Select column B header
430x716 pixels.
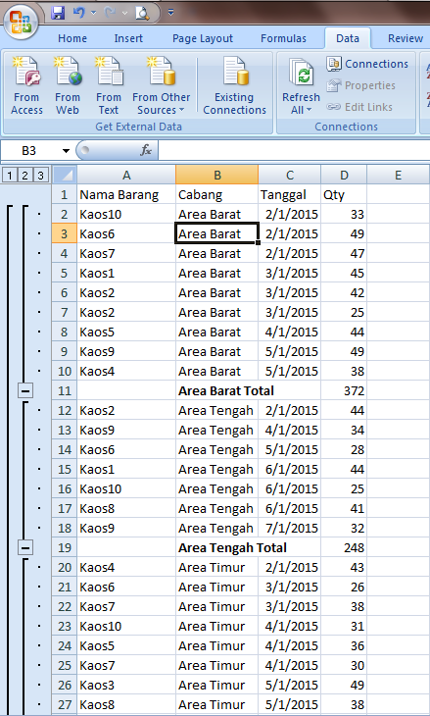(x=217, y=175)
